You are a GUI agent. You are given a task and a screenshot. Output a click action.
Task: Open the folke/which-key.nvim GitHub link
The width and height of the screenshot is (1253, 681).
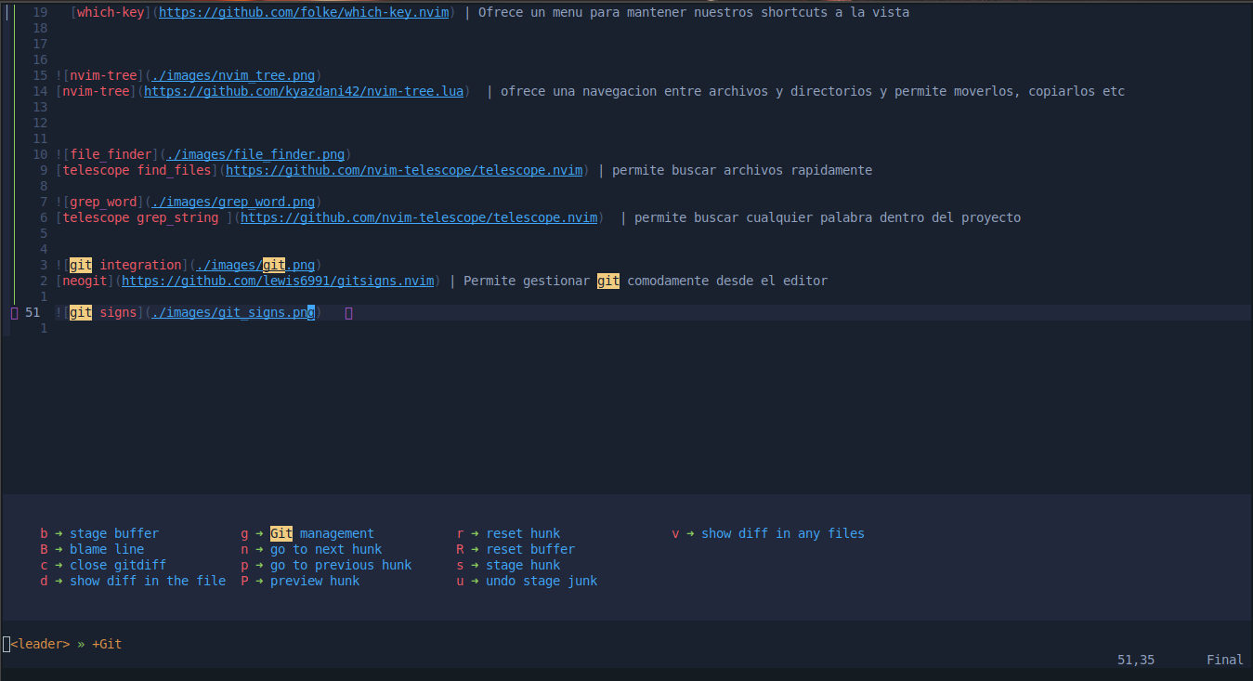tap(304, 13)
